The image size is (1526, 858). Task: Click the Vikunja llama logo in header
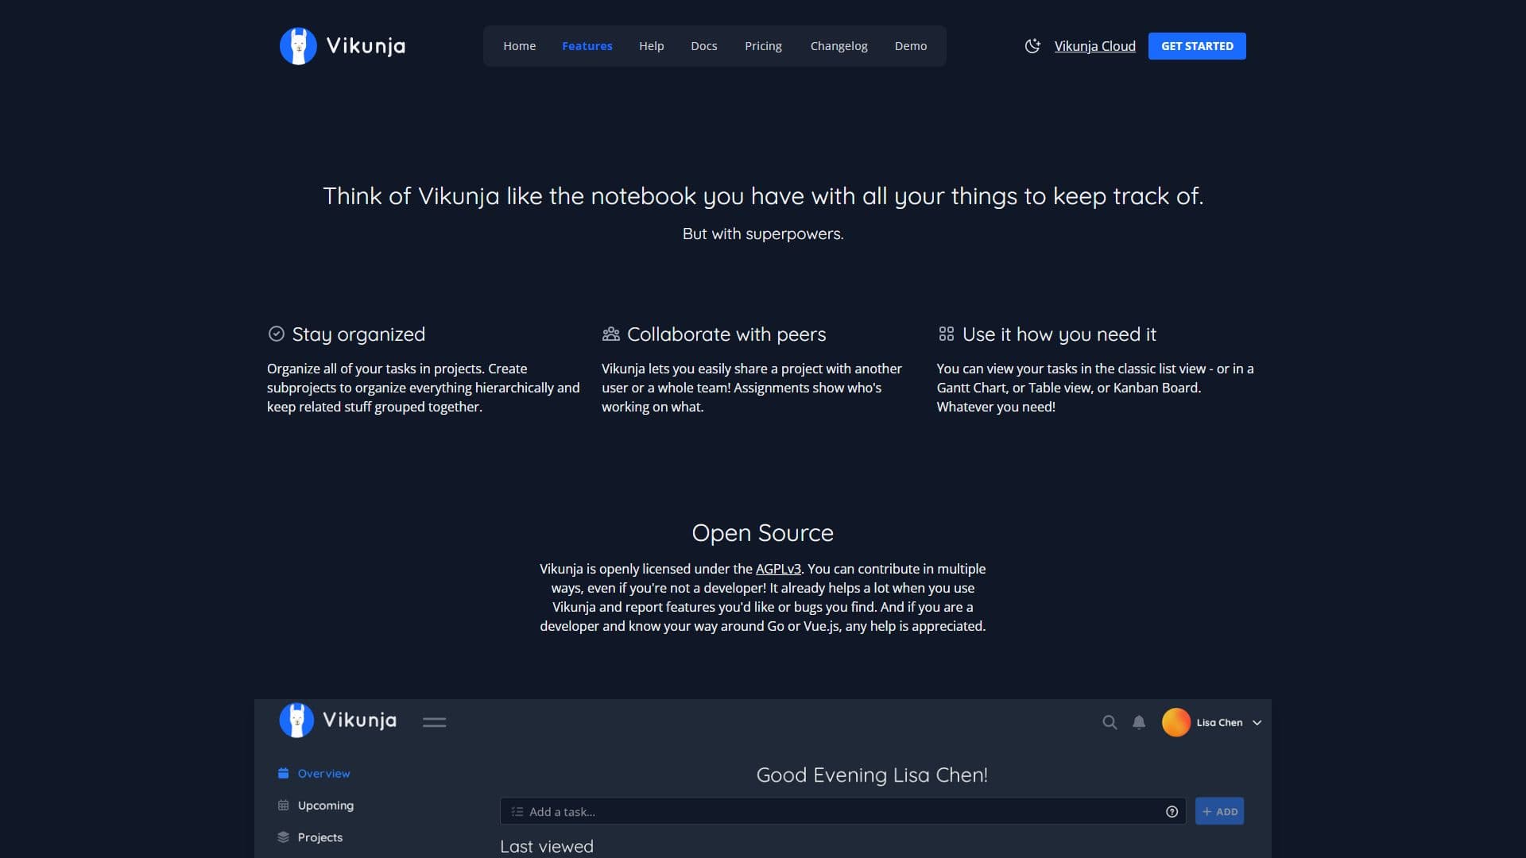298,46
